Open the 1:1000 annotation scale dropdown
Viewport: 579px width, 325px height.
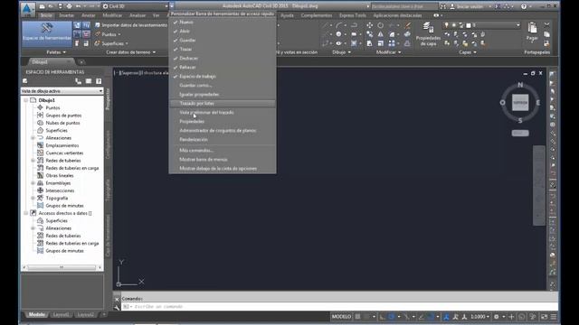(480, 317)
